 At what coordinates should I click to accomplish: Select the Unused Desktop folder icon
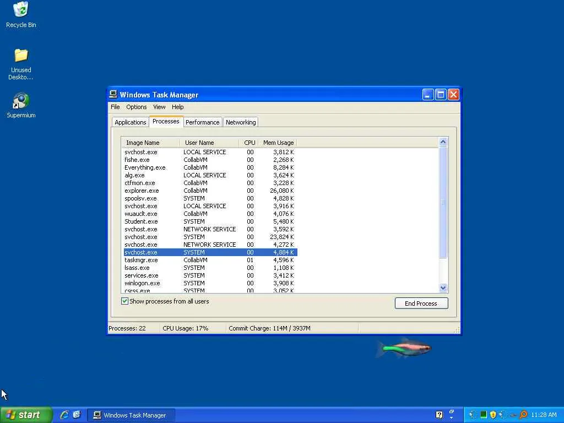(x=21, y=64)
